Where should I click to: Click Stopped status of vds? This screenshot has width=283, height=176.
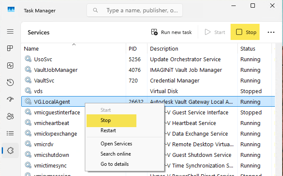click(251, 91)
